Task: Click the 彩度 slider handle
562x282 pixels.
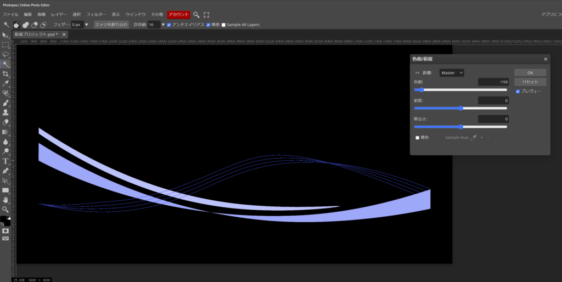Action: click(x=460, y=108)
